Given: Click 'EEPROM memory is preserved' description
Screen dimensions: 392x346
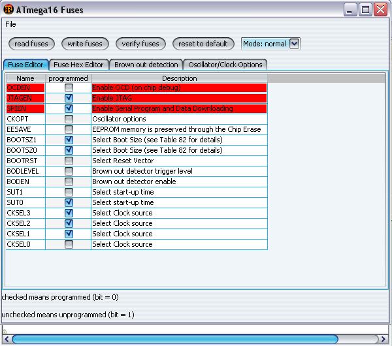Looking at the screenshot, I should coord(179,129).
